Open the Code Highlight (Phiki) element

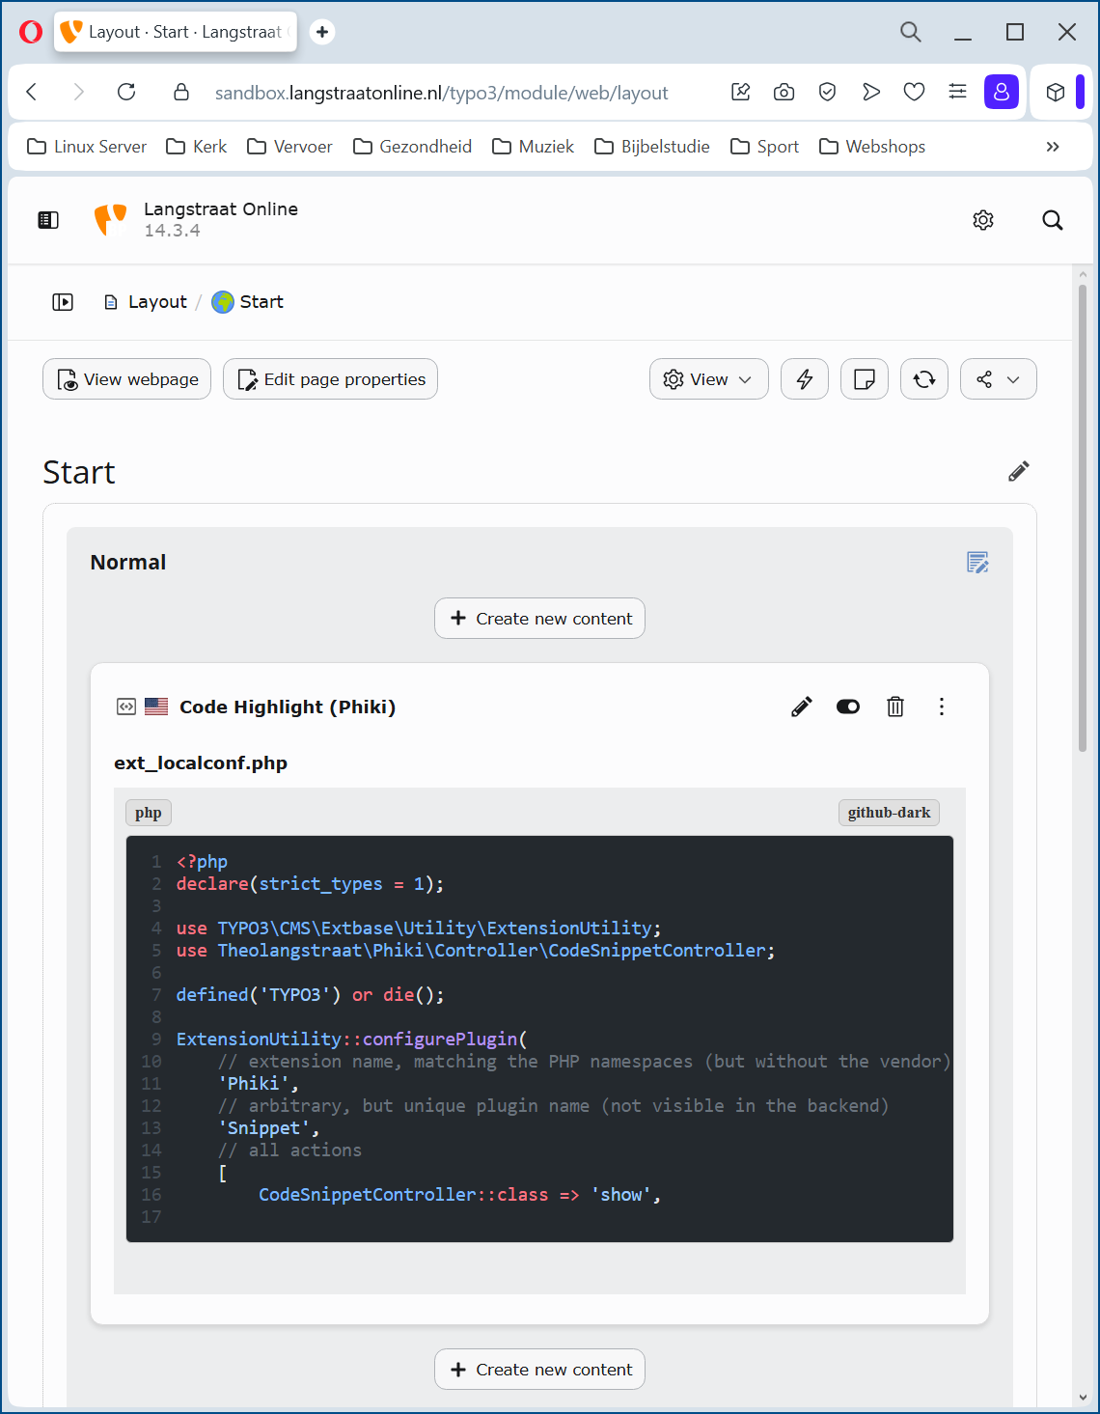click(x=288, y=707)
